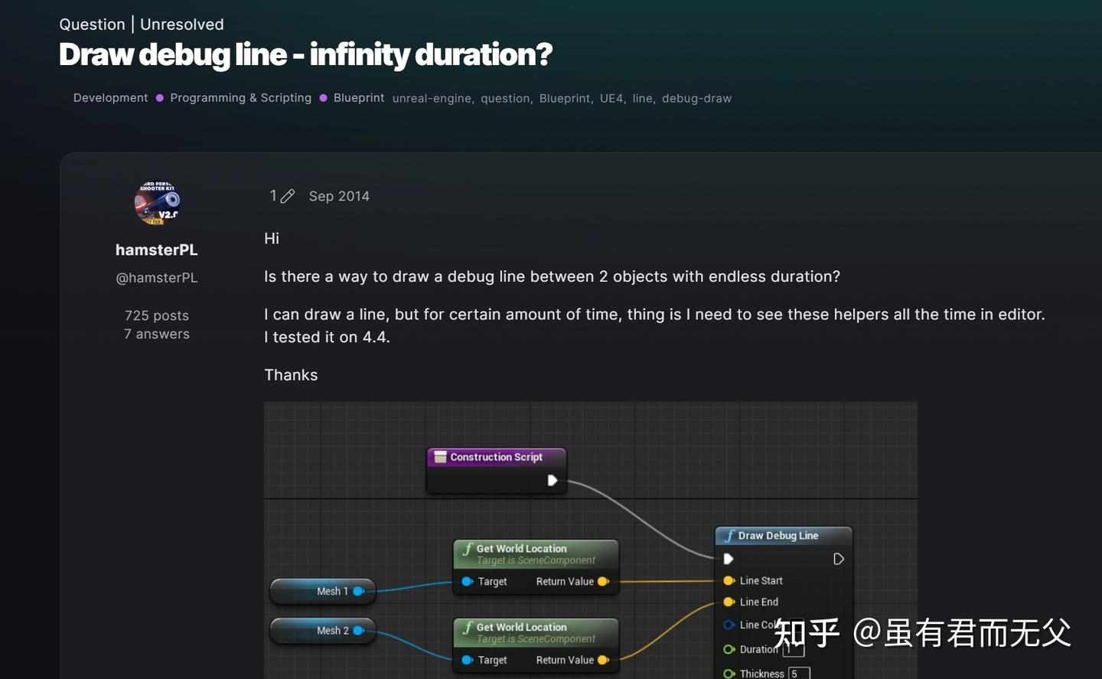Open the debug-draw tag
This screenshot has height=679, width=1102.
696,98
